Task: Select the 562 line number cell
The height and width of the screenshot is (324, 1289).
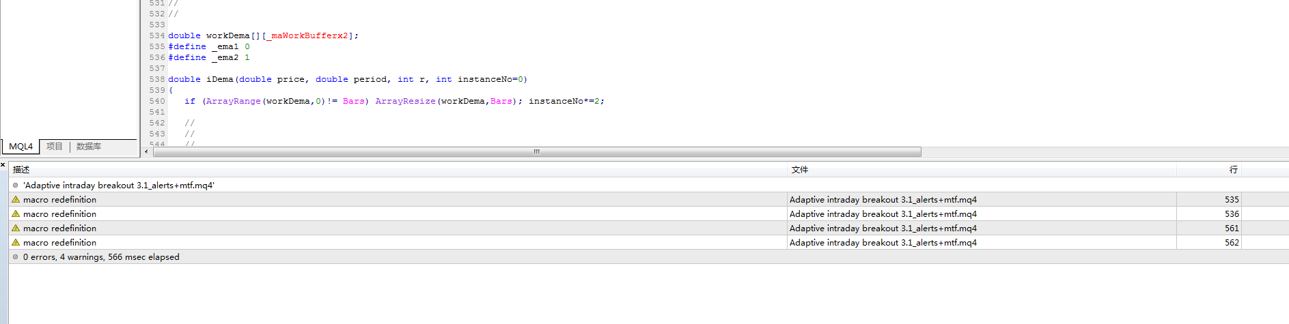Action: [1209, 243]
